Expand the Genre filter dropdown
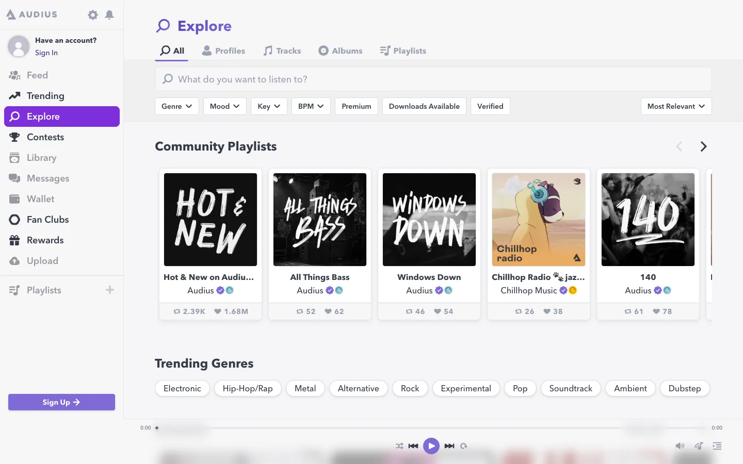 pos(177,106)
